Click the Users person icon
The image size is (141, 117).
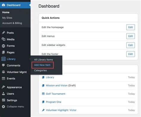click(4, 94)
